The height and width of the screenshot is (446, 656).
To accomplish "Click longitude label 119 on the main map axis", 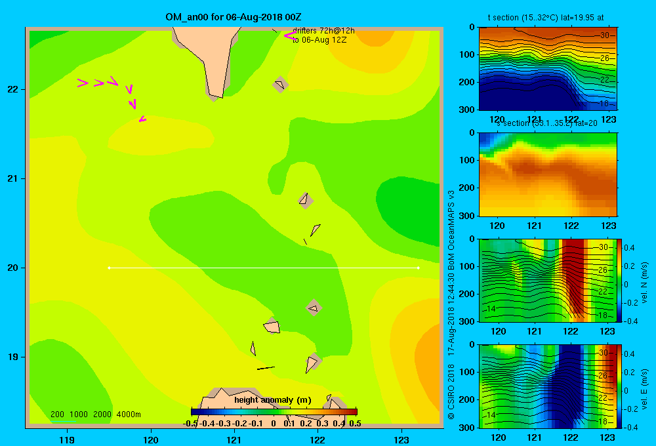I will point(67,439).
